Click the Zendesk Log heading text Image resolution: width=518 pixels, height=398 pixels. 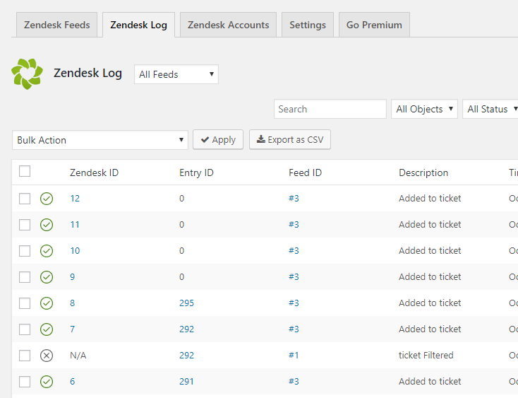point(88,73)
